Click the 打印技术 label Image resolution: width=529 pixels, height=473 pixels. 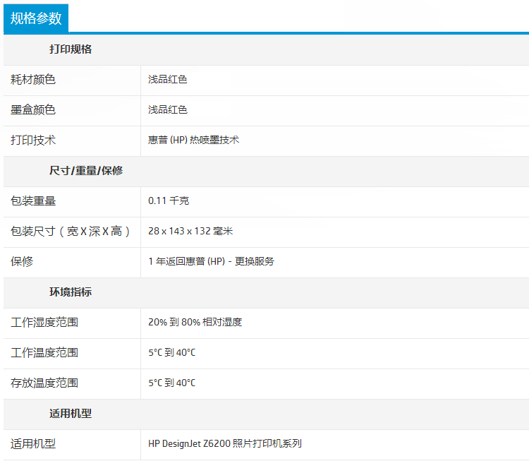[x=33, y=140]
